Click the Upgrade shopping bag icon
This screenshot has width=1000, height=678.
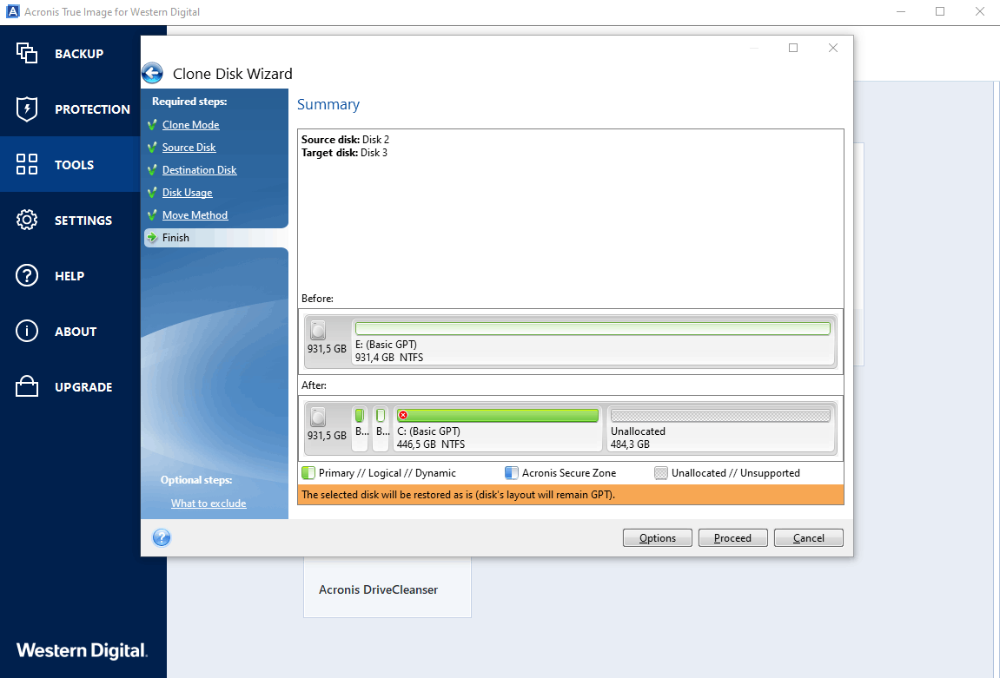coord(27,386)
